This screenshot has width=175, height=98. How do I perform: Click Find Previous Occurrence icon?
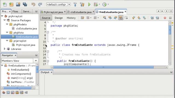click(x=110, y=18)
